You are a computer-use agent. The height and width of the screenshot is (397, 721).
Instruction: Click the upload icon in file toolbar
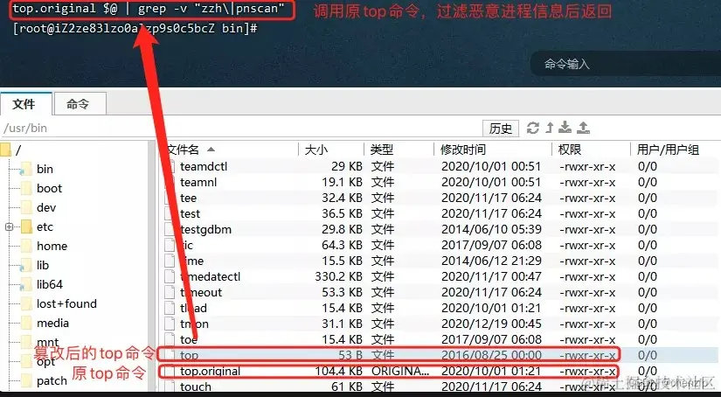pos(583,128)
